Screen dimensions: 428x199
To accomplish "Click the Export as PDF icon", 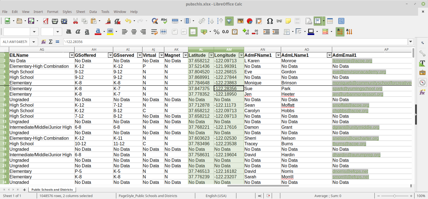I will point(46,21).
